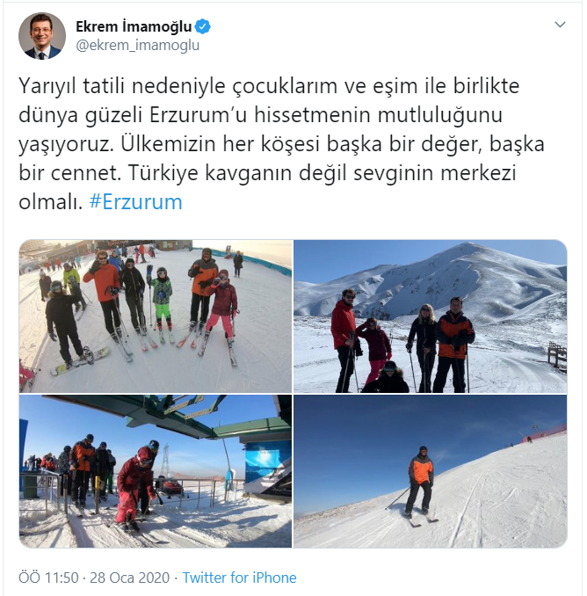Click the tweet body text
The height and width of the screenshot is (596, 587).
pyautogui.click(x=281, y=143)
